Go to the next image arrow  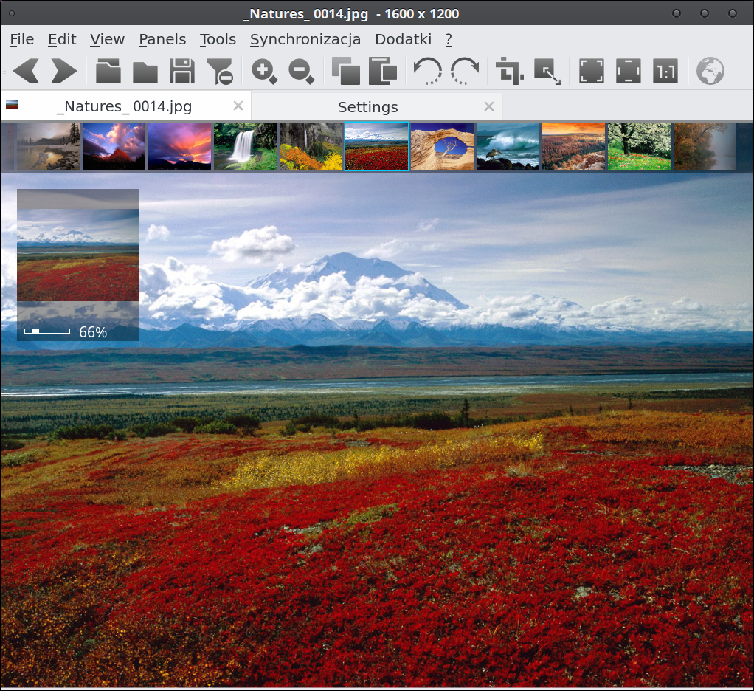(x=64, y=71)
